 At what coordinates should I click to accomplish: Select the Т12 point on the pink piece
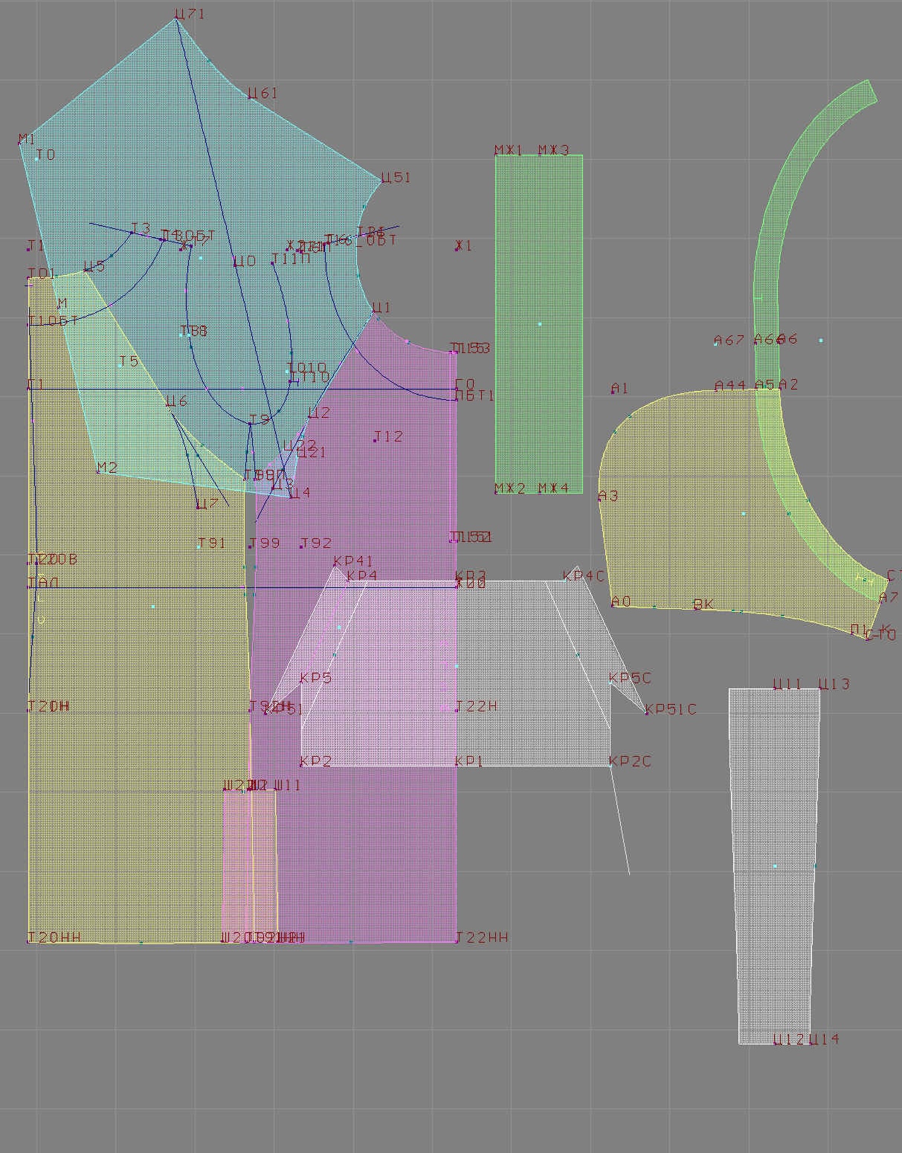pos(375,440)
